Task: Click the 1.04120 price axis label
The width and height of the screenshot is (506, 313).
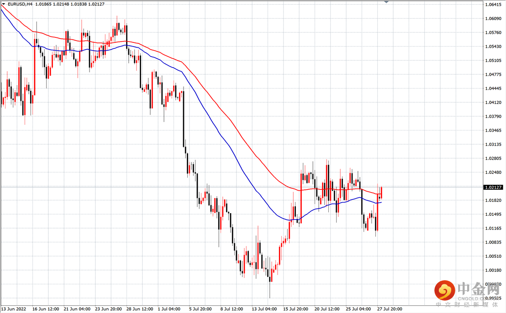Action: coord(493,103)
